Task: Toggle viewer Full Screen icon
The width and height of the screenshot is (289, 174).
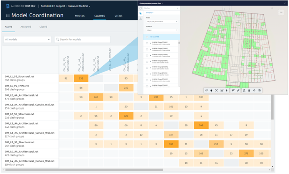Action: click(x=259, y=90)
